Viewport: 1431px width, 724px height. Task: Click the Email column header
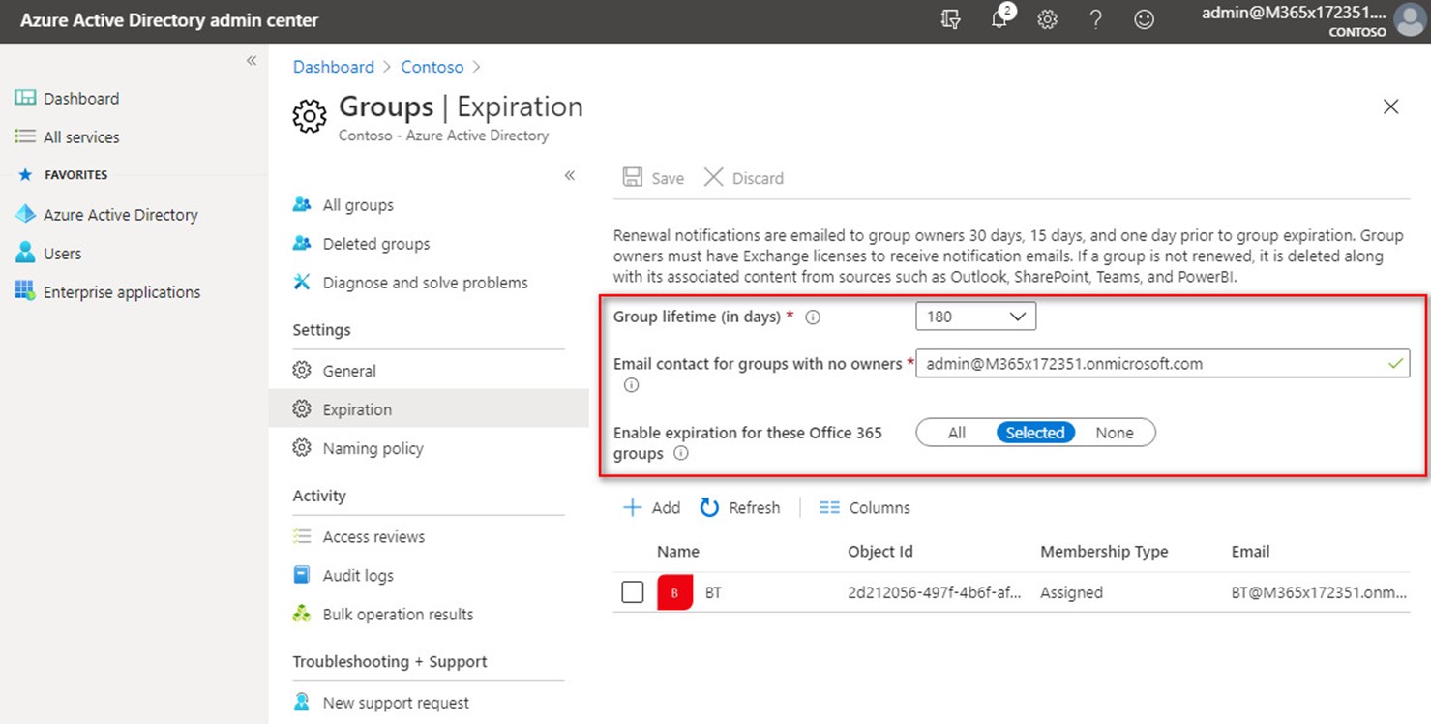(x=1250, y=551)
